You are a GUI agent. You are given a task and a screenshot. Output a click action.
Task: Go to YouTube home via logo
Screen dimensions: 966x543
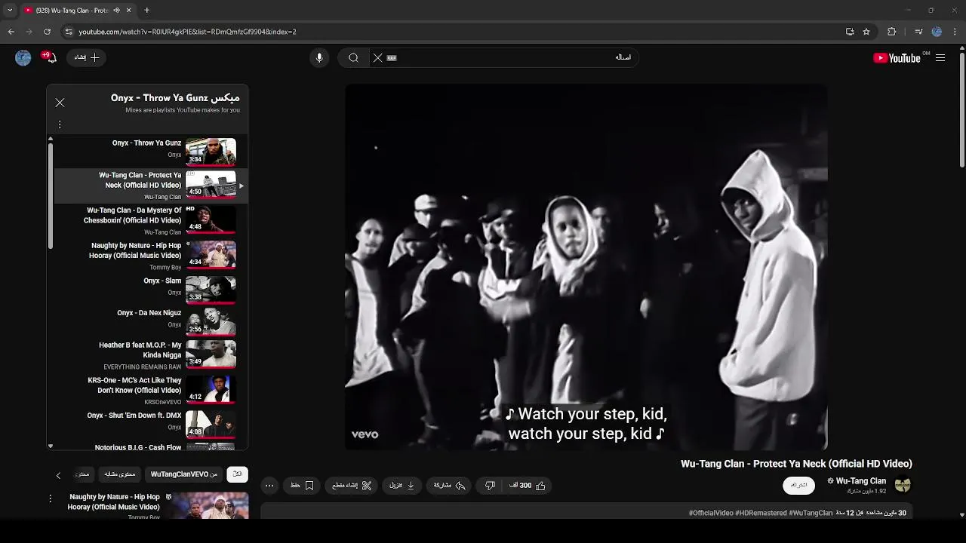[x=897, y=58]
